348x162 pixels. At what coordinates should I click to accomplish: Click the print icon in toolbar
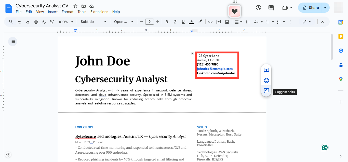[36, 22]
